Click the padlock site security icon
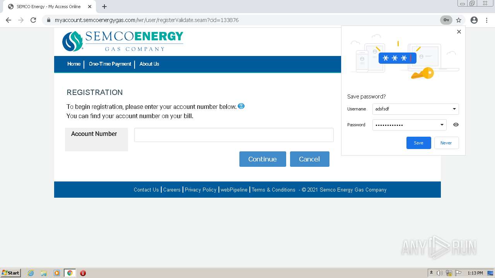This screenshot has width=495, height=278. [49, 20]
